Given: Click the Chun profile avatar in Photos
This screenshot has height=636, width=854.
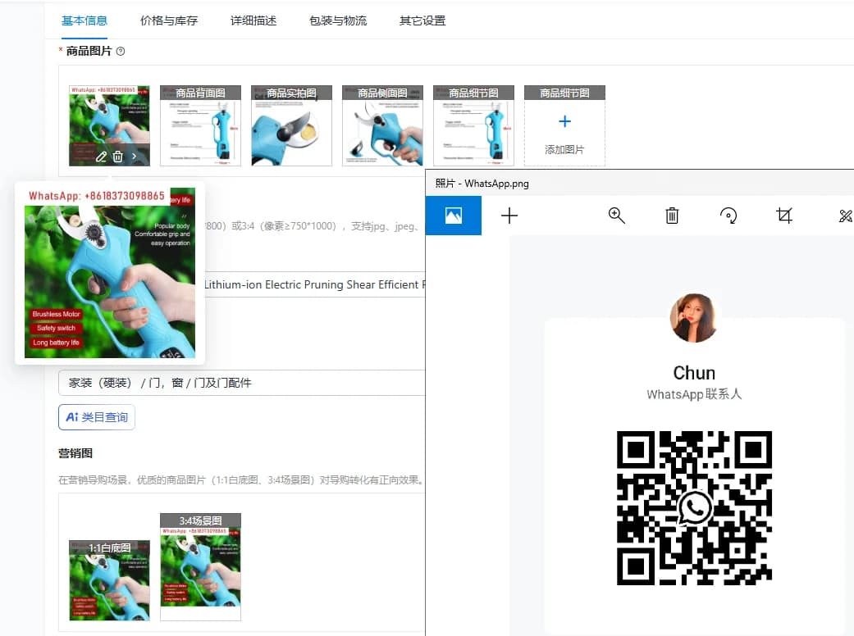Looking at the screenshot, I should point(693,318).
